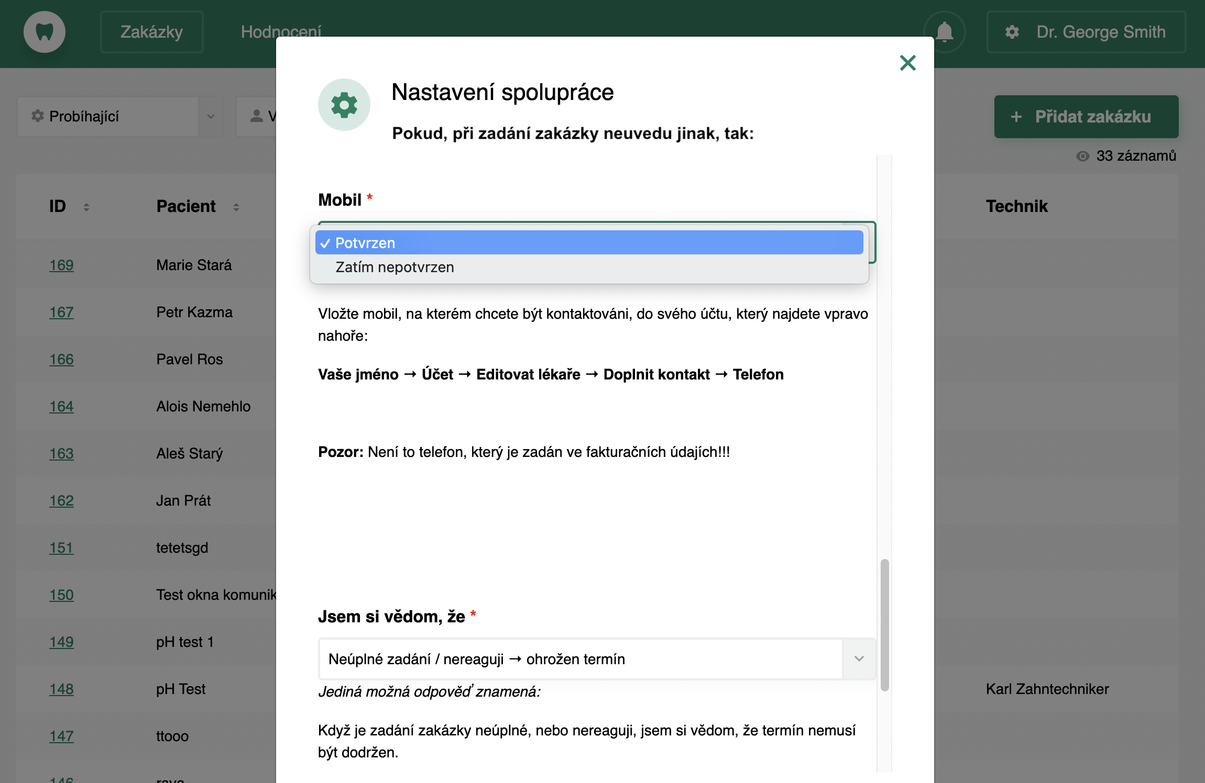Open order 150 link

[x=61, y=595]
